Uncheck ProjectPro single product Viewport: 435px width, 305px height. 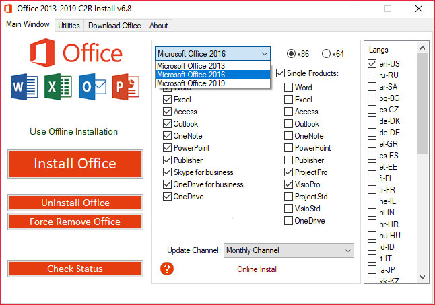tap(288, 172)
